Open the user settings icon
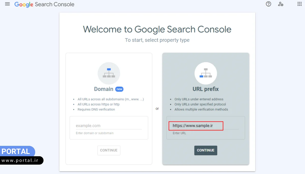This screenshot has height=174, width=305. tap(281, 4)
